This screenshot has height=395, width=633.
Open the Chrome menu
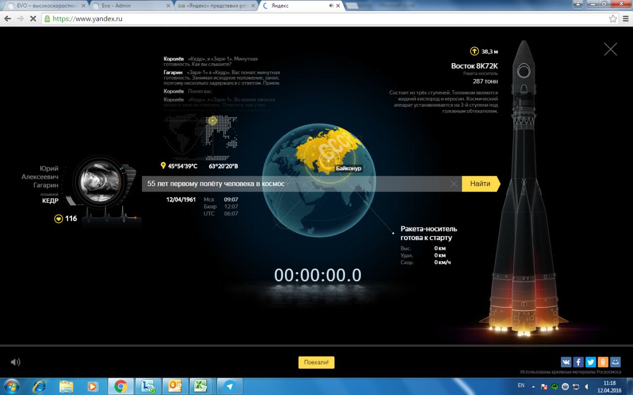click(626, 19)
